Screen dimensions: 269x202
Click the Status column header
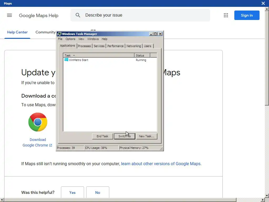point(142,55)
